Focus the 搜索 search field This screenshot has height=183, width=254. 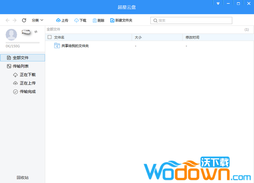coord(191,21)
